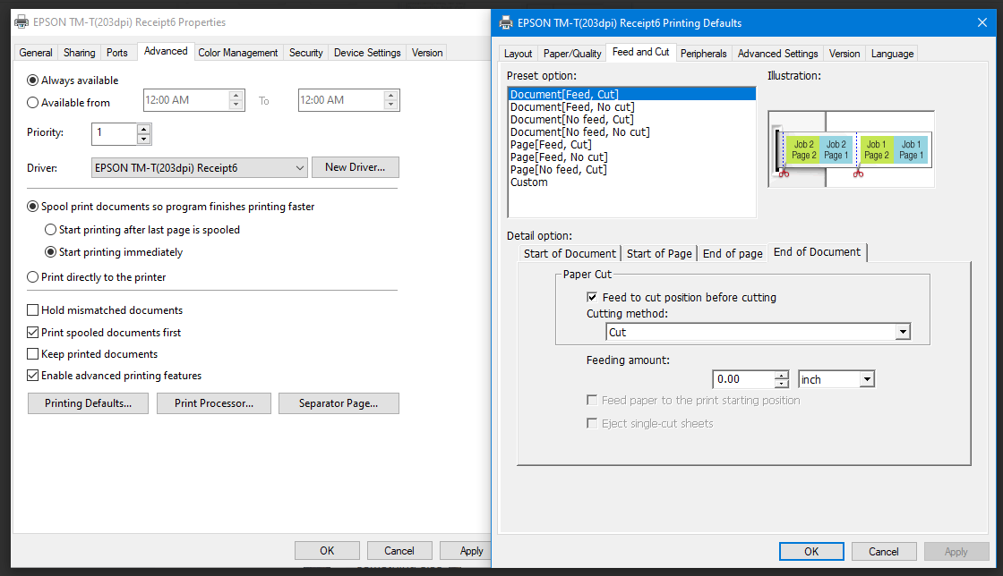Open the Security tab
Viewport: 1003px width, 576px height.
(x=305, y=53)
